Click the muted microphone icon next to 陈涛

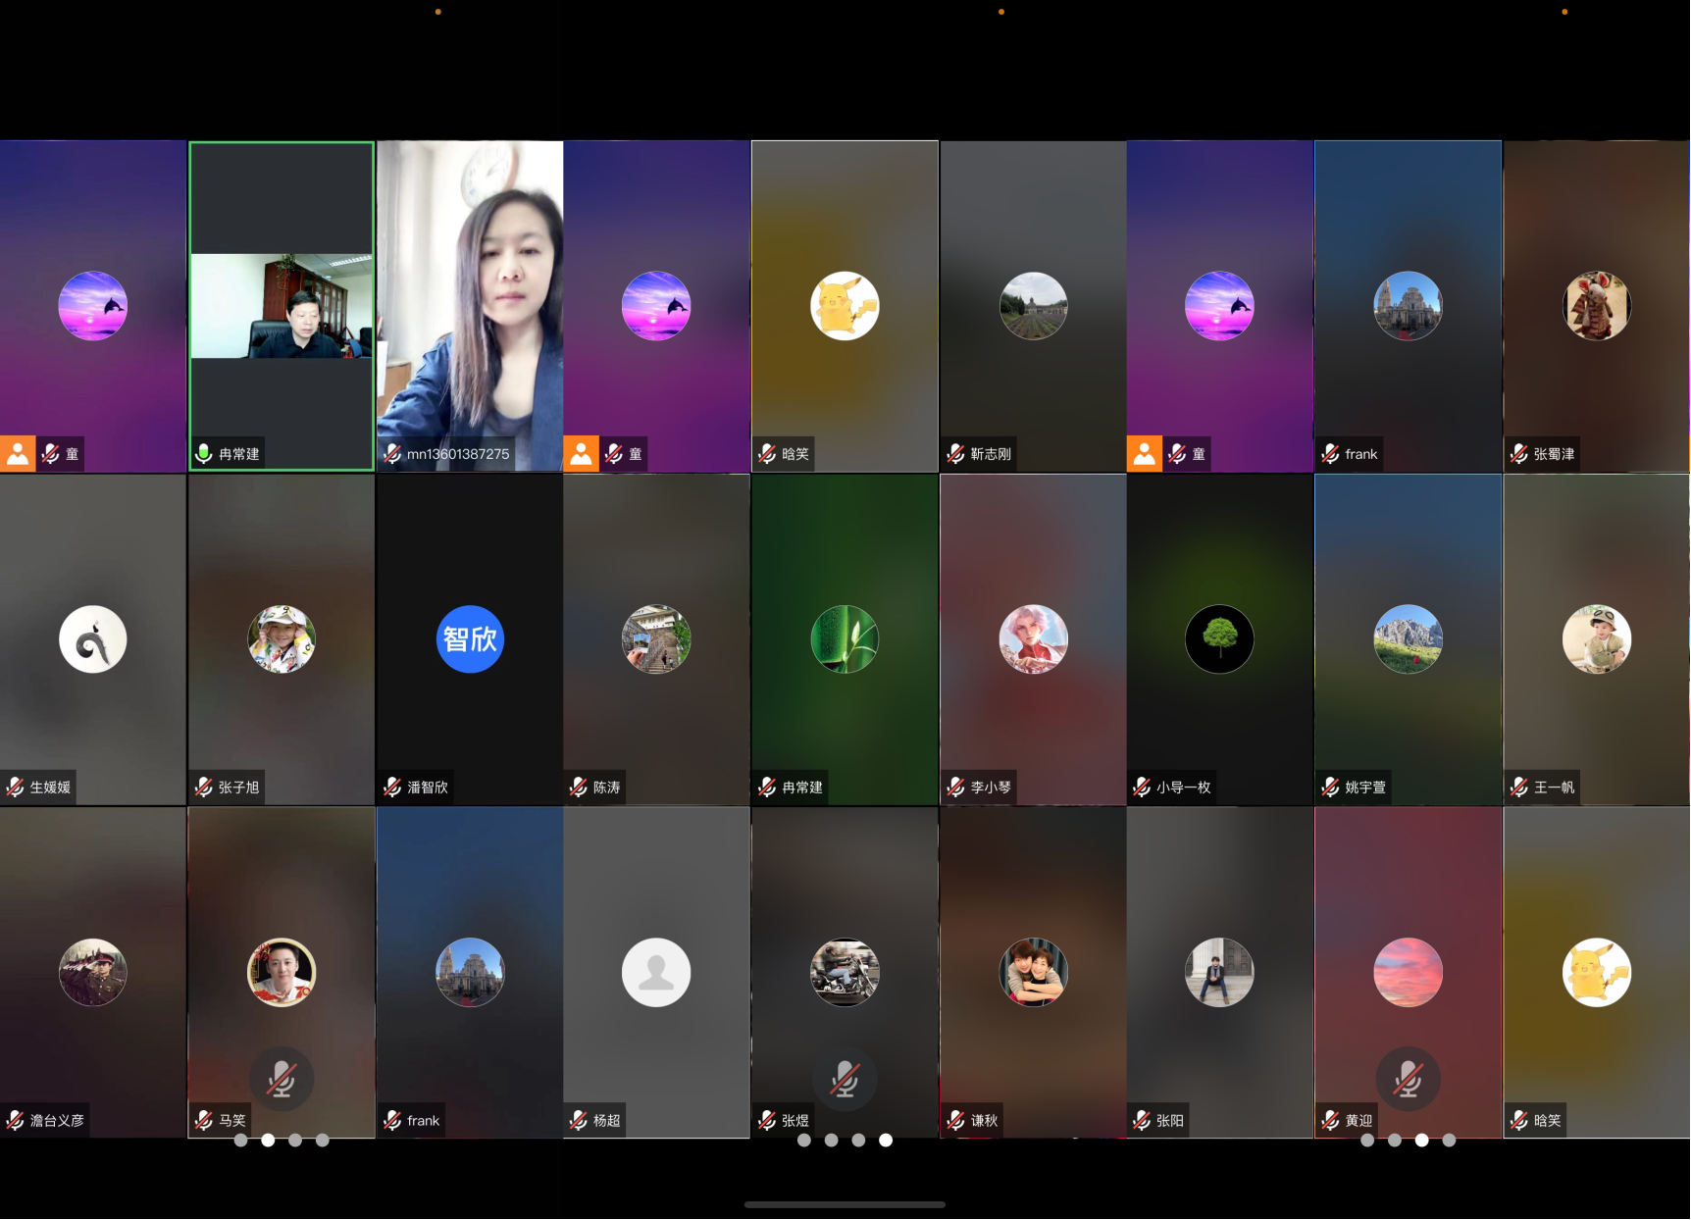(x=579, y=787)
